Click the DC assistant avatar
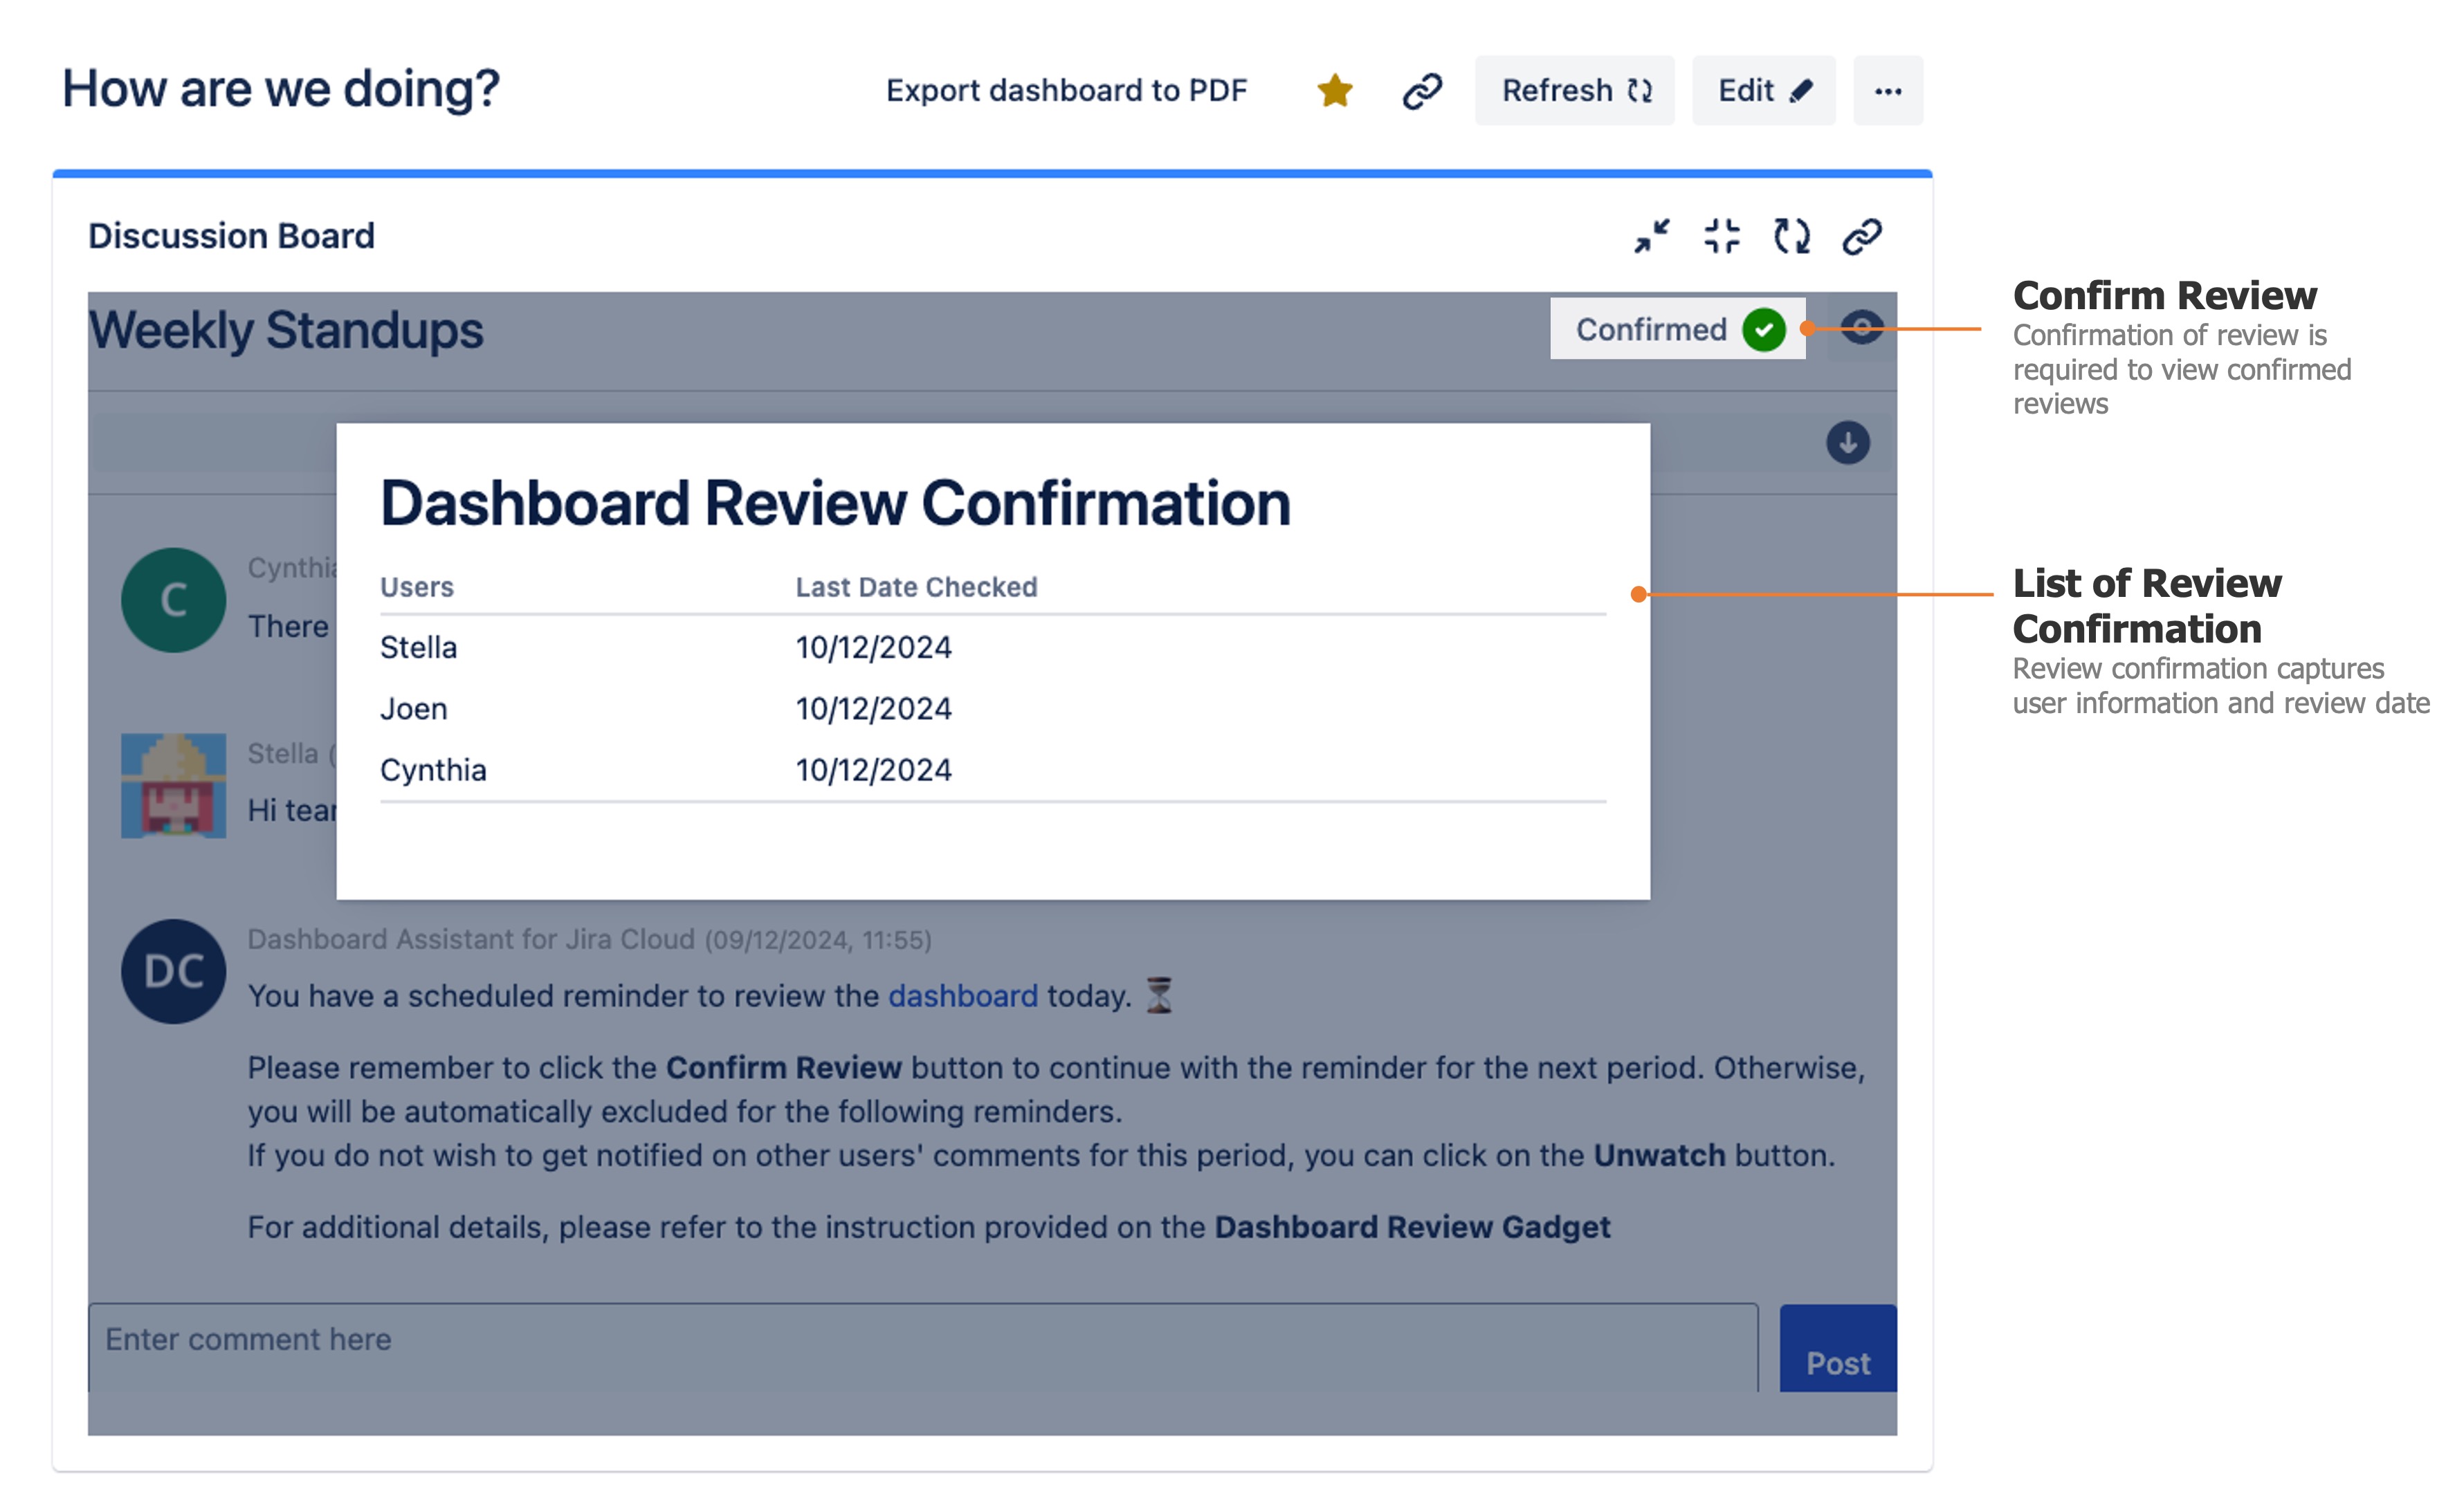 (173, 971)
